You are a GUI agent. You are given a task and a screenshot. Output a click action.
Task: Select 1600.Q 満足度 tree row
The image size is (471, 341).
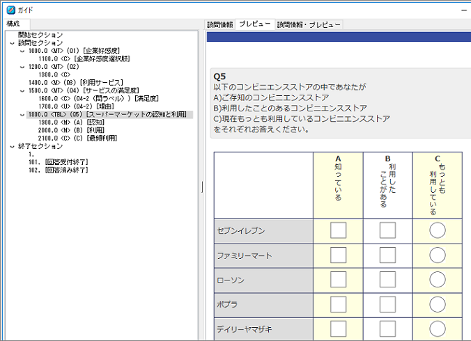tap(98, 98)
